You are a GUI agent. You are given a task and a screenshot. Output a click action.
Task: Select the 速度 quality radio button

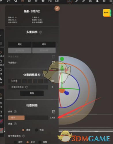[23, 130]
